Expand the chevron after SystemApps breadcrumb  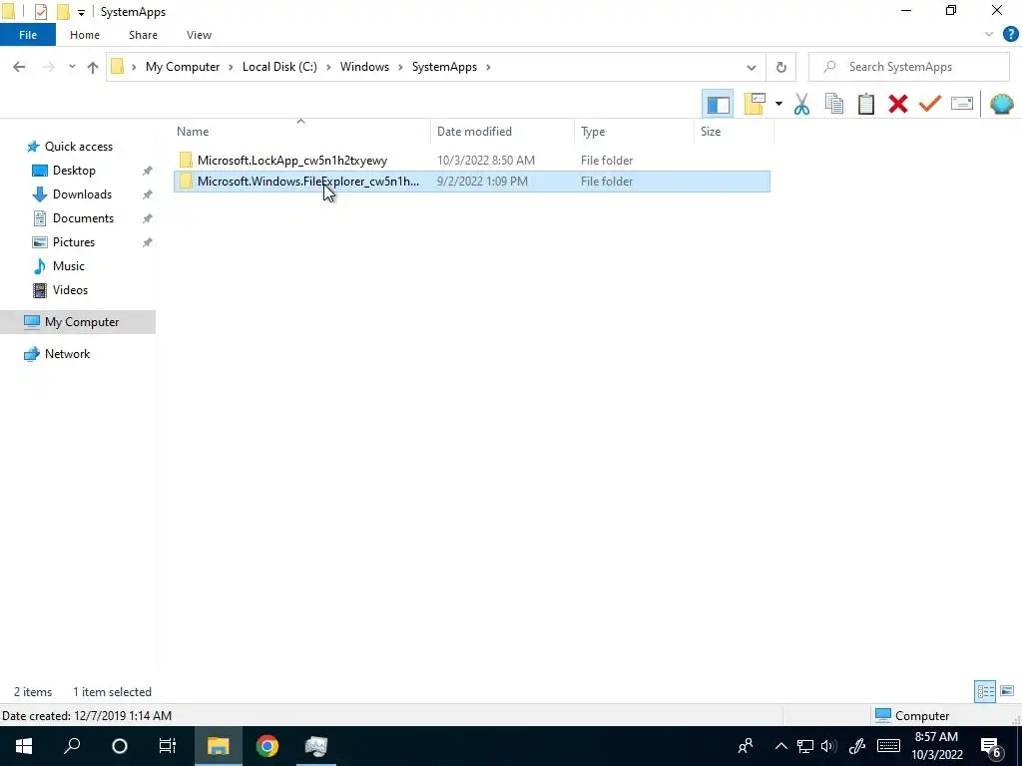(488, 67)
